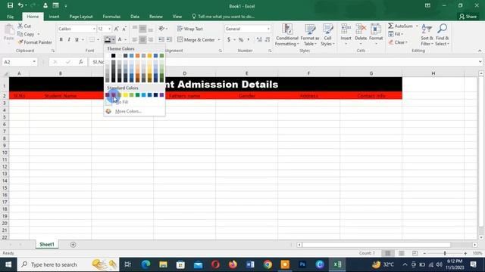The height and width of the screenshot is (272, 485).
Task: Open the Font size dropdown showing 12
Action: click(109, 29)
